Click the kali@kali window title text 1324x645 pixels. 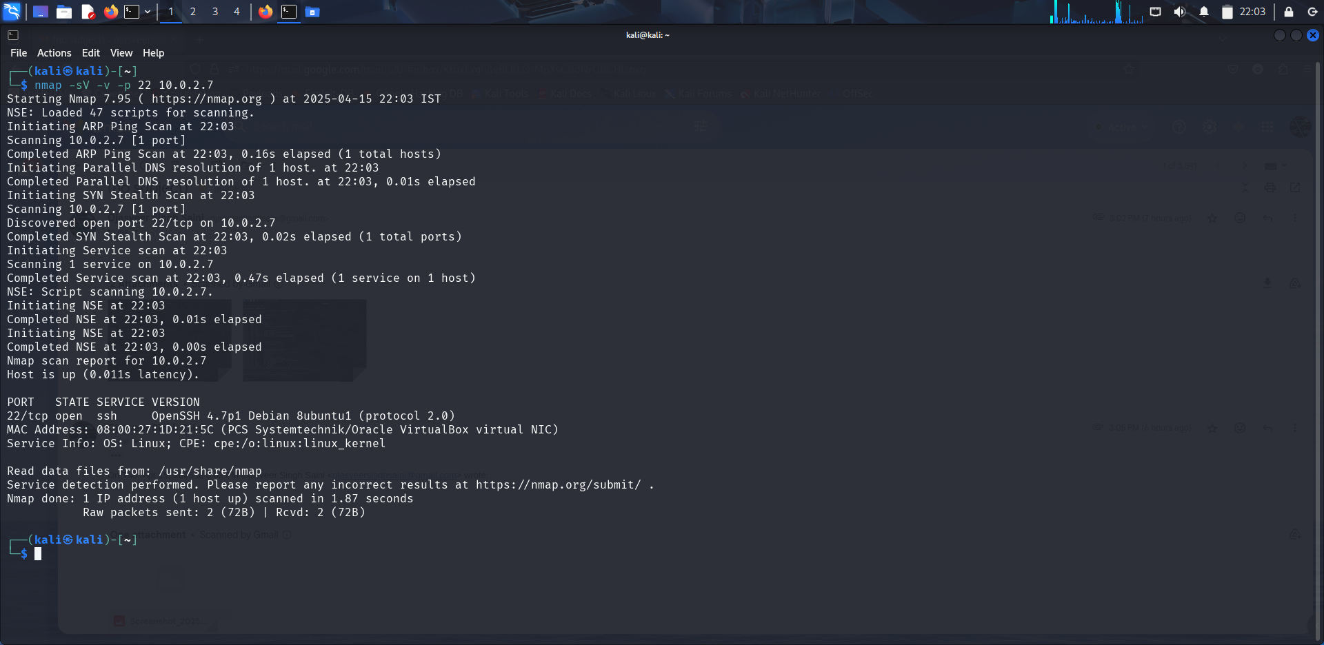pyautogui.click(x=648, y=35)
